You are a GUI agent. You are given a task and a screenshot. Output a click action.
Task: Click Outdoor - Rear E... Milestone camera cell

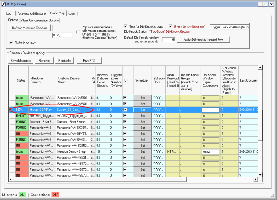[x=42, y=122]
